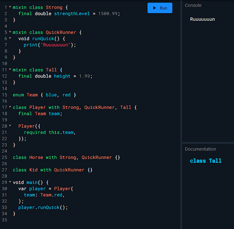The image size is (234, 229).
Task: Click runQuick method name on line 6
Action: coord(43,39)
